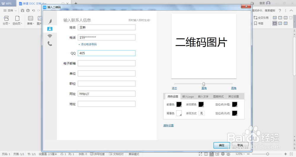The width and height of the screenshot is (296, 157).
Task: Switch to the 颜色设置 tab
Action: [x=173, y=97]
